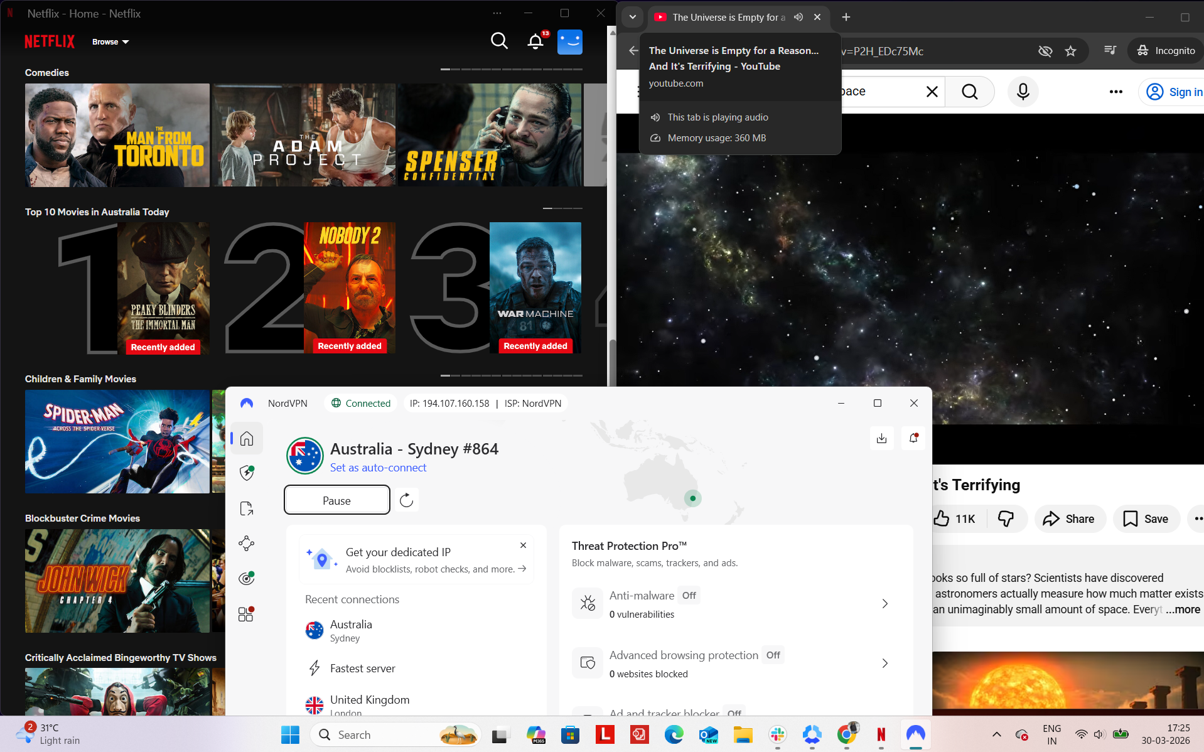Reconnect using the refresh icon beside Pause
The image size is (1204, 752).
pos(406,500)
